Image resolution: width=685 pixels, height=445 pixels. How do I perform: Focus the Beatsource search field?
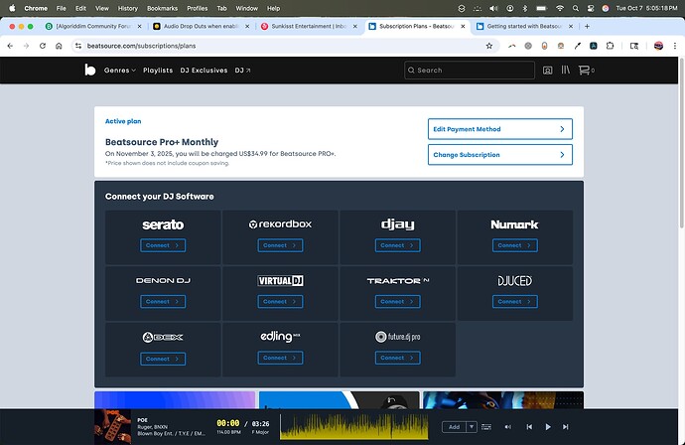pos(470,70)
